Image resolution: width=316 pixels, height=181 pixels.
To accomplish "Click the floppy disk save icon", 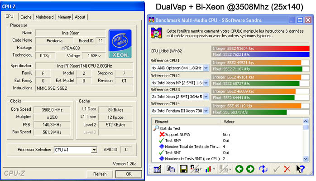I will point(183,169).
